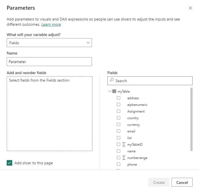Click the Create button
Image resolution: width=199 pixels, height=193 pixels.
click(159, 182)
